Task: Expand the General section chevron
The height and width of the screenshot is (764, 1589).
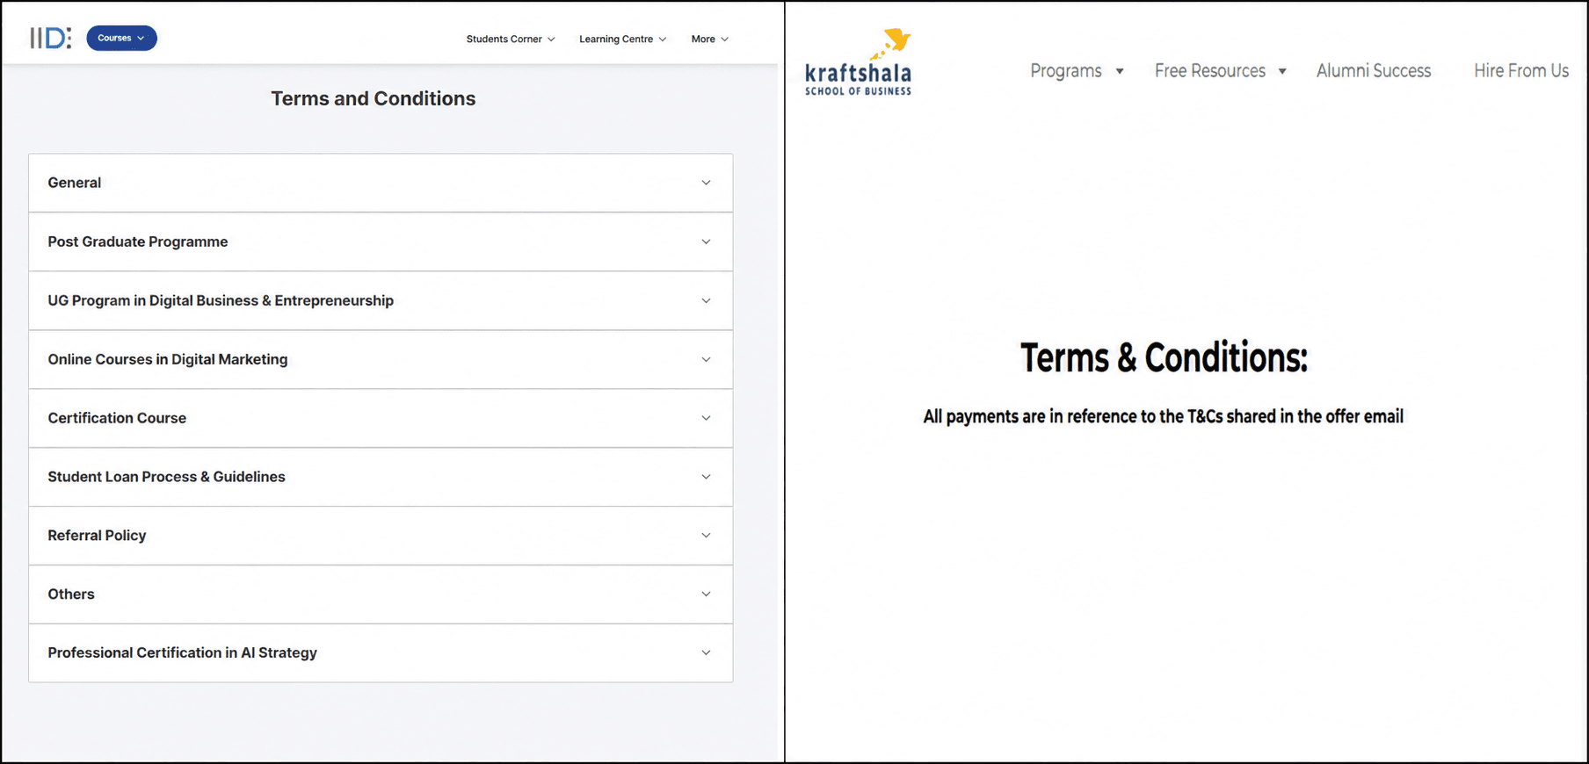Action: pyautogui.click(x=706, y=183)
